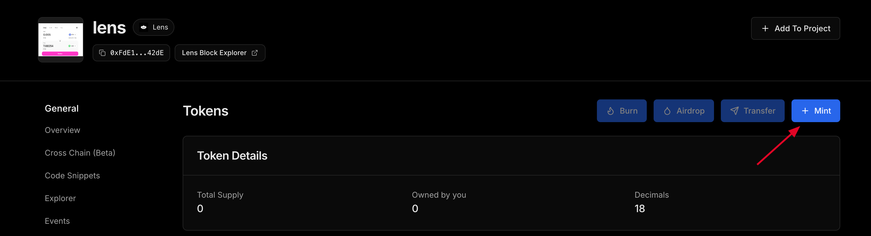Select Code Snippets in sidebar

(72, 176)
